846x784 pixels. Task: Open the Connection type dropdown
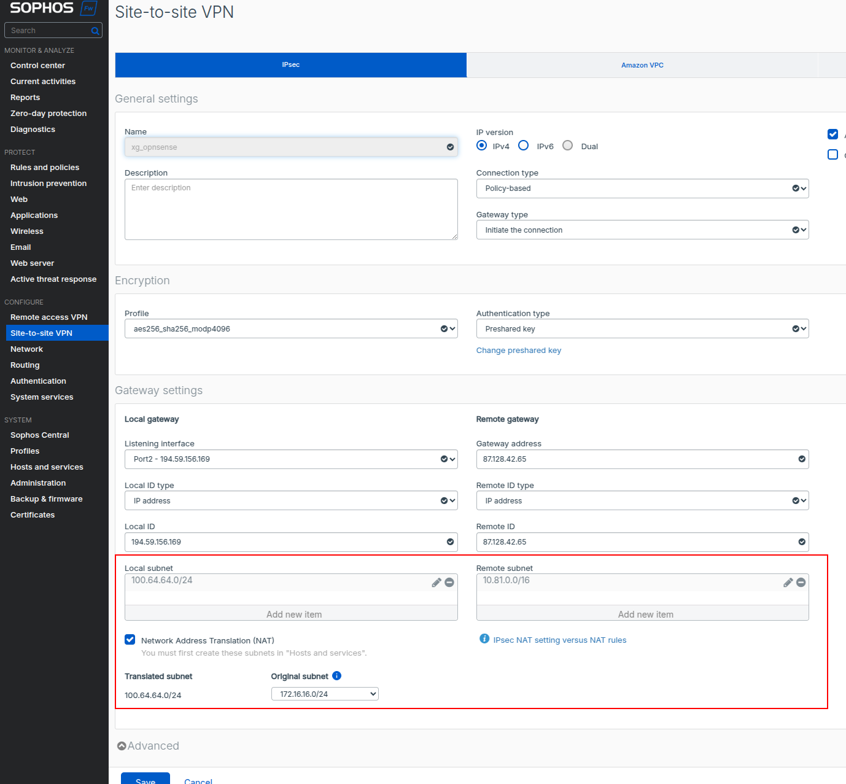642,188
